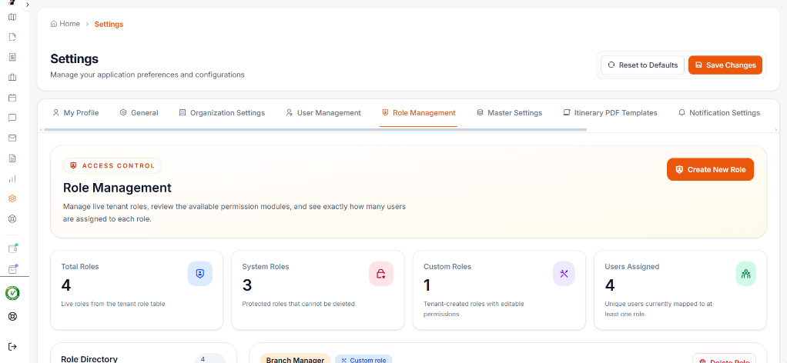The image size is (787, 363).
Task: Click the Role Management heading
Action: point(117,188)
